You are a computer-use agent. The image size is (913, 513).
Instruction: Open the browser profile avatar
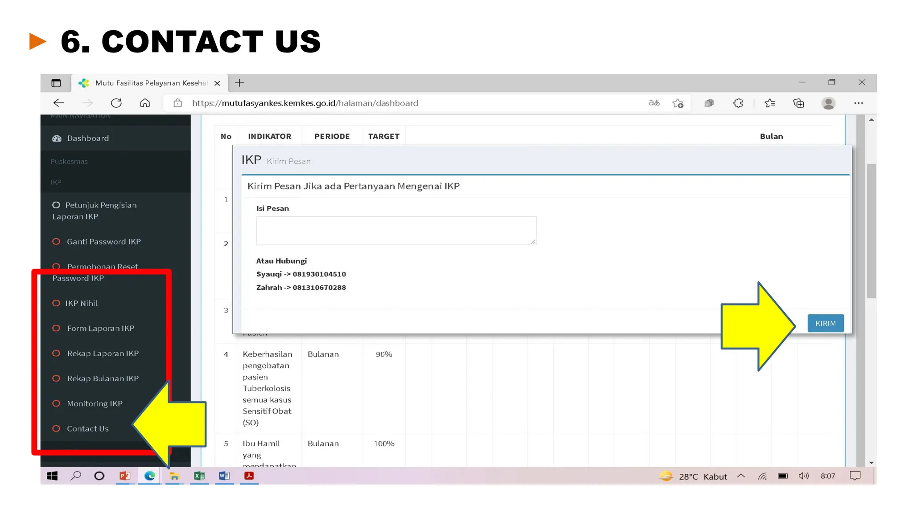[828, 103]
